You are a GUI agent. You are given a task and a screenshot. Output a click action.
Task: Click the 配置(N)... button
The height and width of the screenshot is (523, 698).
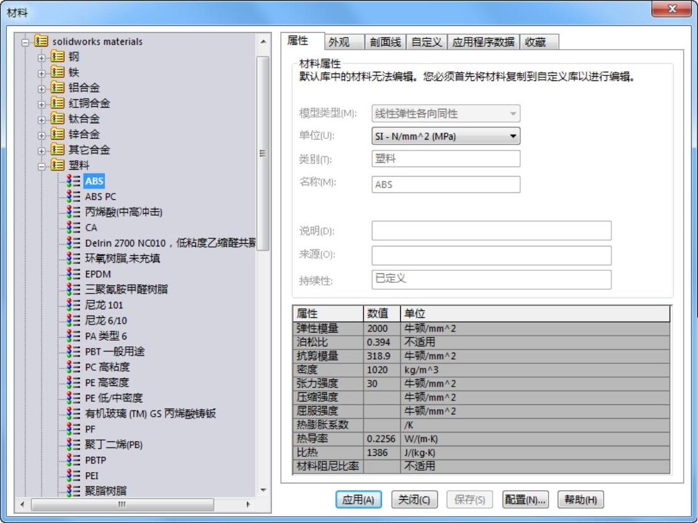click(525, 500)
